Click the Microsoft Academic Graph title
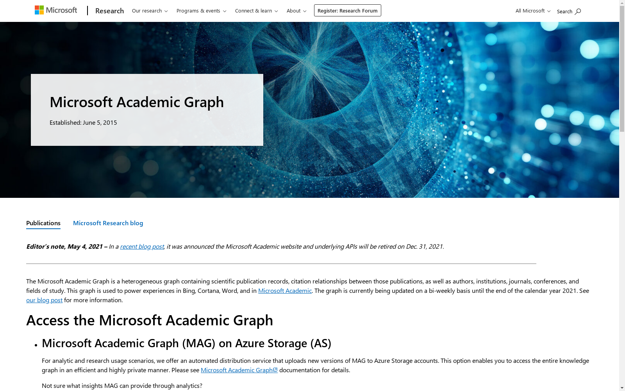 pyautogui.click(x=137, y=102)
